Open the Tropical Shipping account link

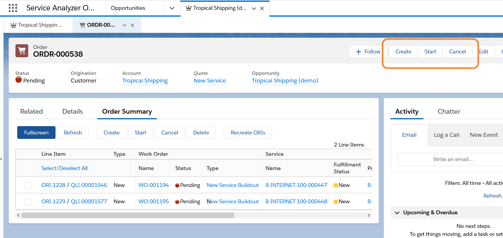coord(145,81)
